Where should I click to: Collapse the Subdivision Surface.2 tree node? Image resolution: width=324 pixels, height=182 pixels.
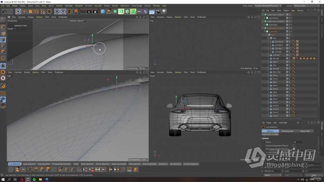263,22
